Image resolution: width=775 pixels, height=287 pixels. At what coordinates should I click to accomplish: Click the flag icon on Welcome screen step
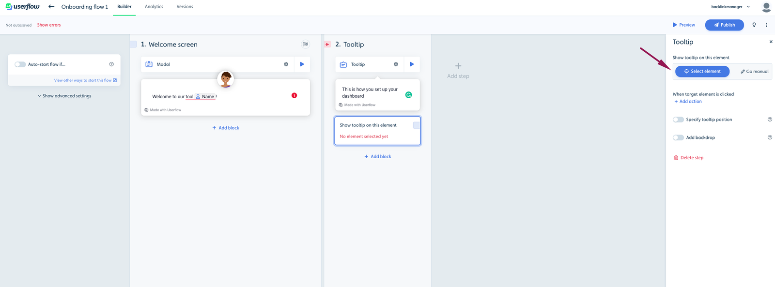306,44
